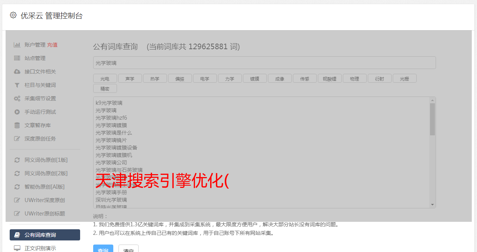Click the edit icon for 深度原创任务

click(x=17, y=139)
